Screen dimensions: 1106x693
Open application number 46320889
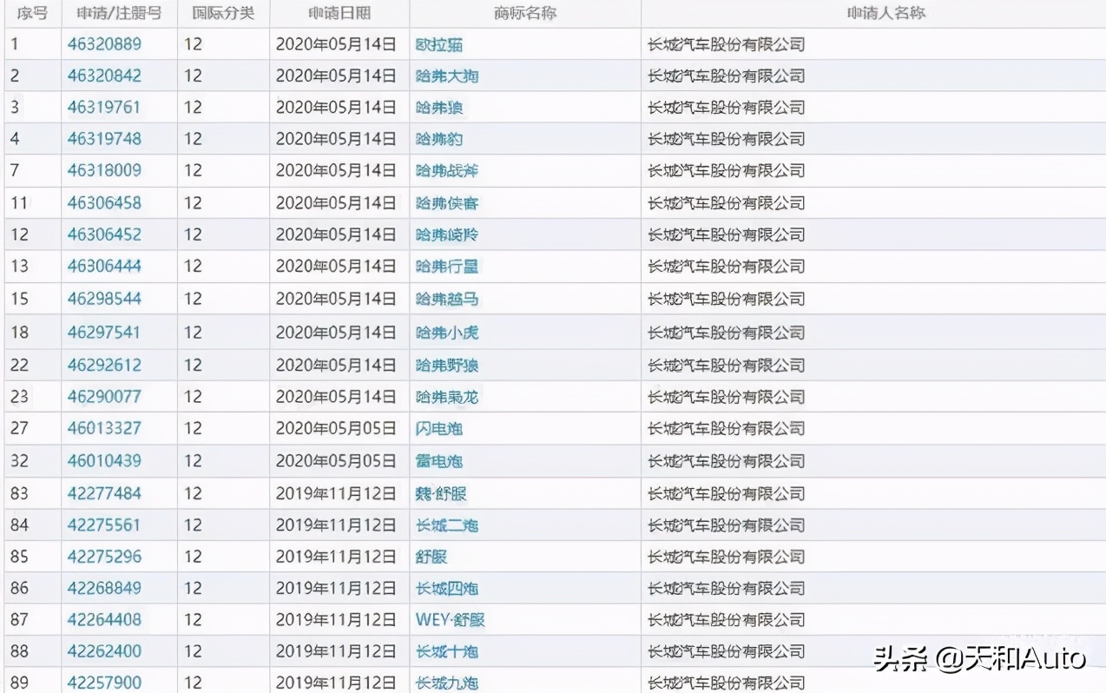tap(104, 43)
